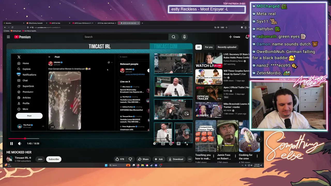Click the Join membership button
The width and height of the screenshot is (331, 186).
pyautogui.click(x=40, y=159)
